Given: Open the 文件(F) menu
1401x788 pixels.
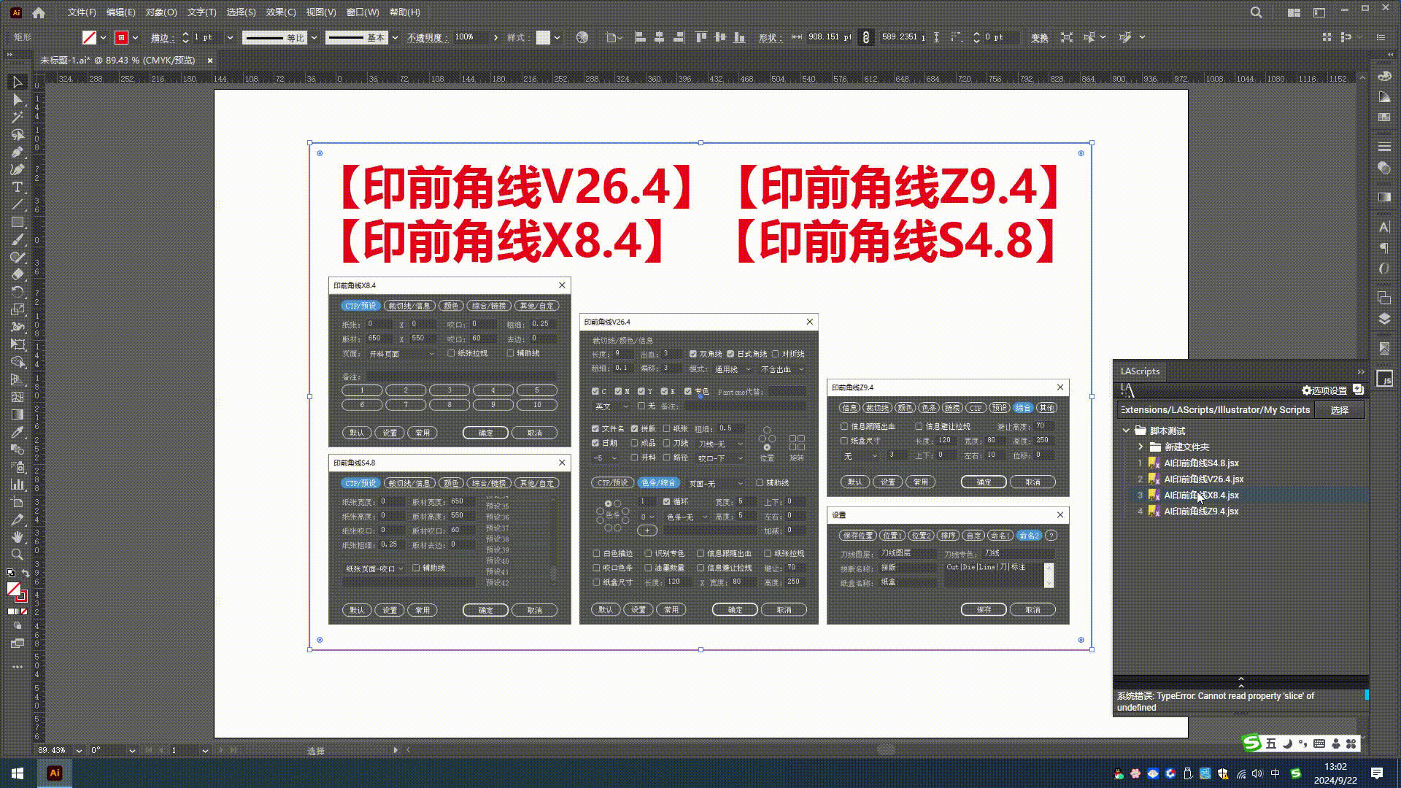Looking at the screenshot, I should point(82,12).
